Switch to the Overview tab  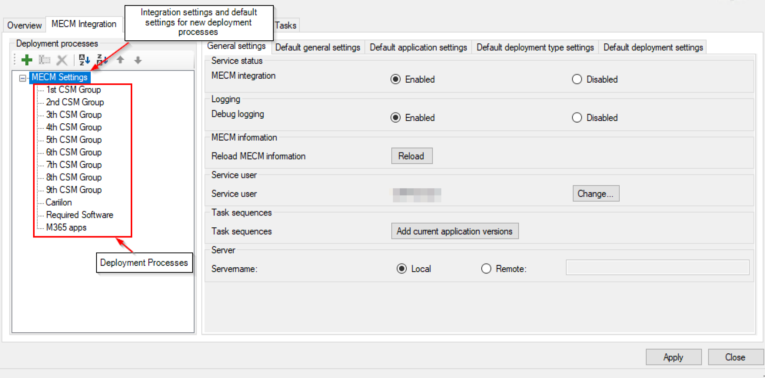[24, 25]
